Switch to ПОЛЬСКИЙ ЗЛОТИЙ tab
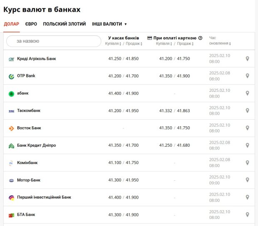 tap(64, 24)
